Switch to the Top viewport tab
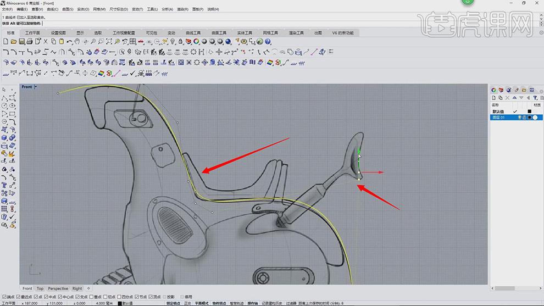544x306 pixels. [40, 288]
